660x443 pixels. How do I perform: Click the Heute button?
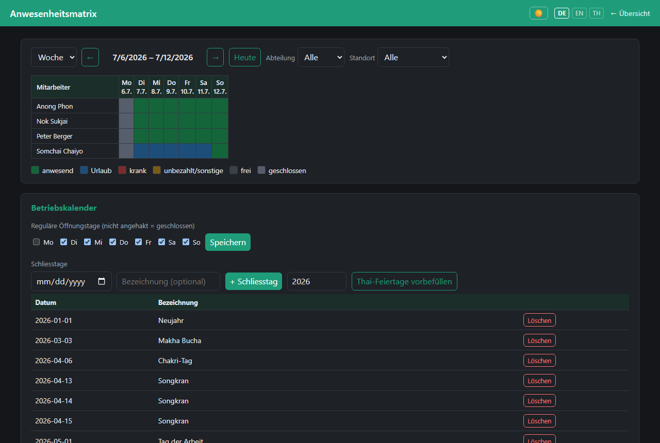pos(245,57)
